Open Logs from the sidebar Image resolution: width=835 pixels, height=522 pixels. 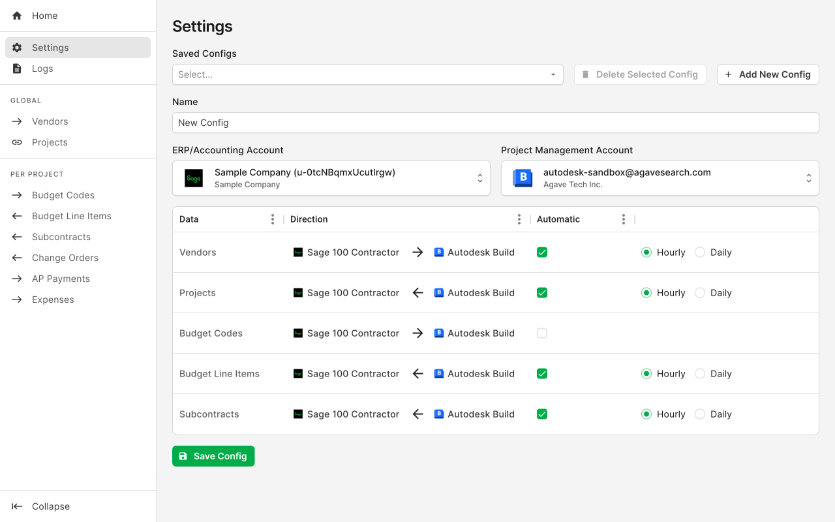pos(78,69)
